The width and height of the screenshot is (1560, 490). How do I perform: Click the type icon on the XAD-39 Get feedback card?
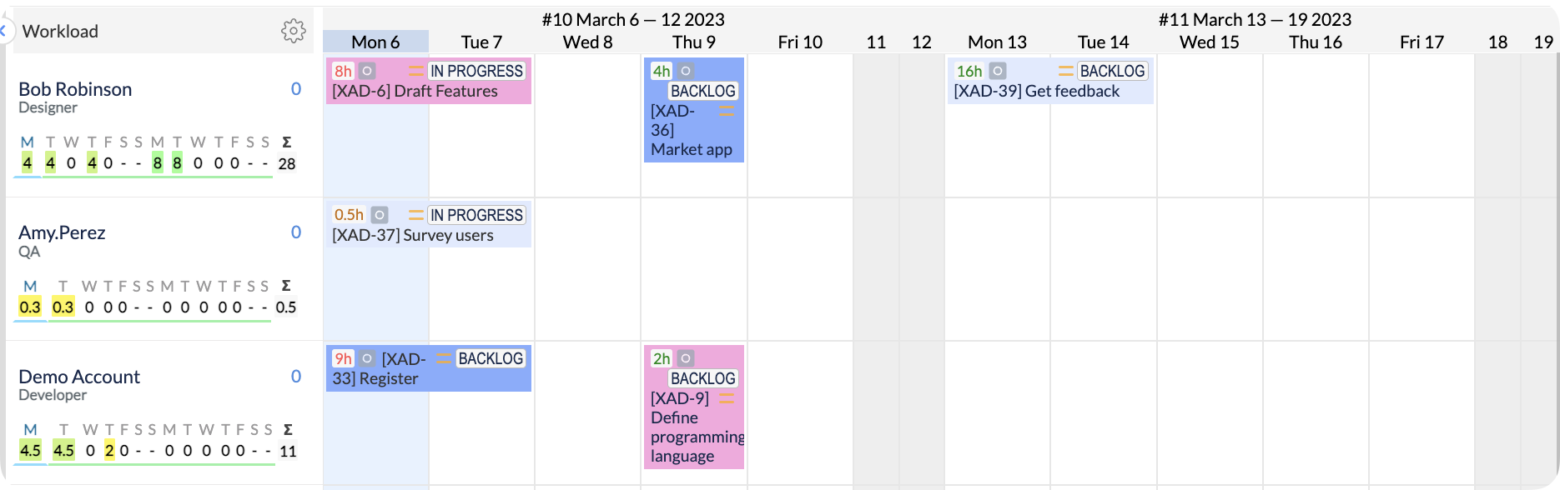click(x=996, y=71)
